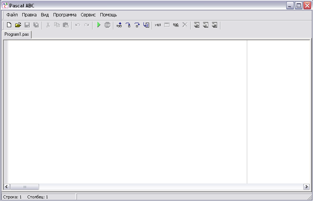
Task: Open the Помощь menu
Action: point(109,15)
